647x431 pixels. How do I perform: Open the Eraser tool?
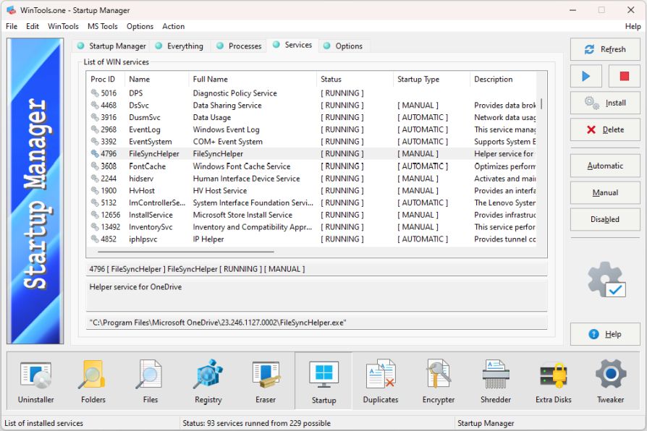click(266, 381)
